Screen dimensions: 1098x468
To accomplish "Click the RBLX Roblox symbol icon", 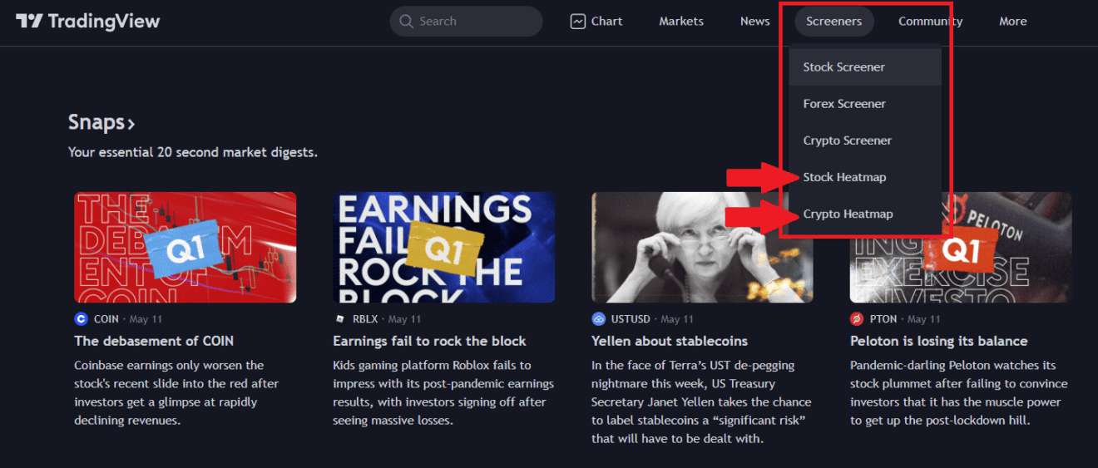I will click(x=339, y=319).
